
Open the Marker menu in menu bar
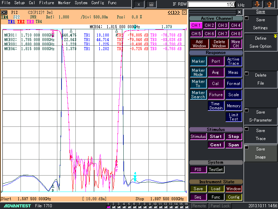[64, 3]
